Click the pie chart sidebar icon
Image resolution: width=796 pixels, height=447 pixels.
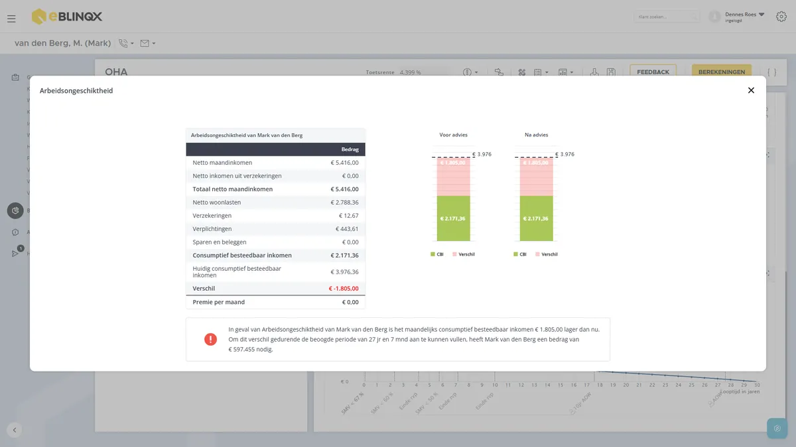point(15,211)
